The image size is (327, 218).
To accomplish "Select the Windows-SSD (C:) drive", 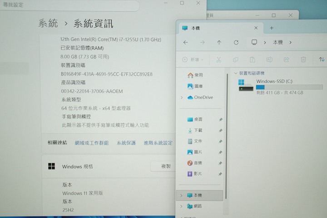I will [x=281, y=87].
